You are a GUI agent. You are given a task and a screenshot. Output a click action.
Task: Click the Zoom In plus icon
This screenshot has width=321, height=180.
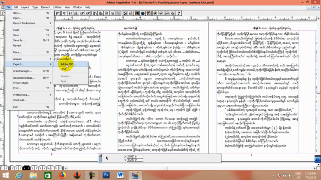pyautogui.click(x=155, y=13)
